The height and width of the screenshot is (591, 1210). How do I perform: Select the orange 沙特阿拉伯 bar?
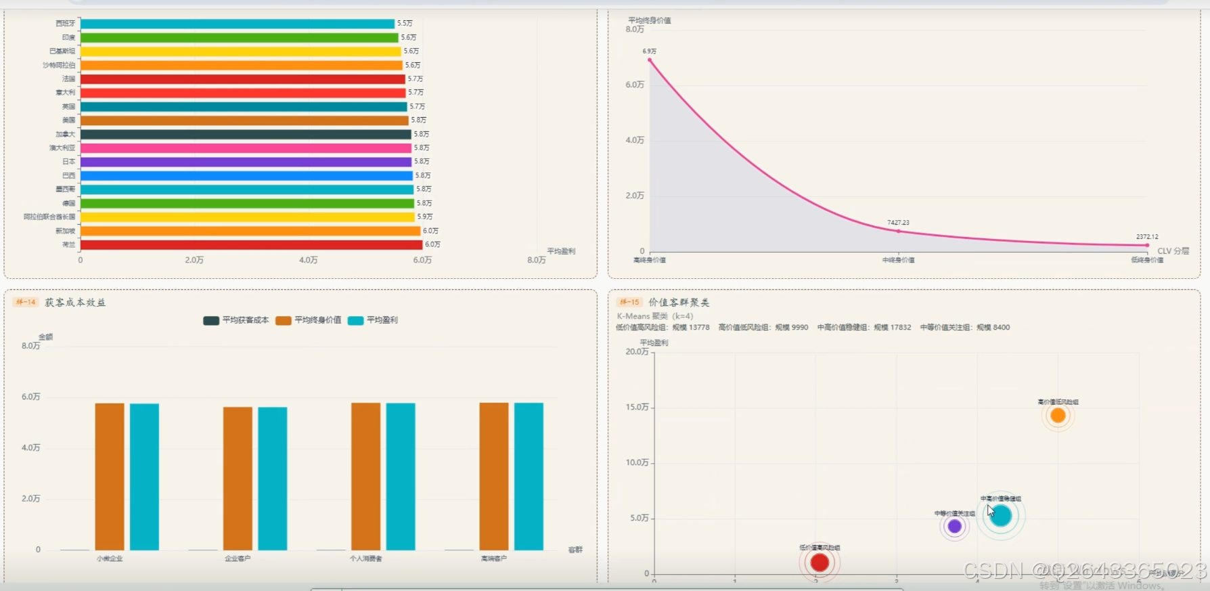pos(242,66)
